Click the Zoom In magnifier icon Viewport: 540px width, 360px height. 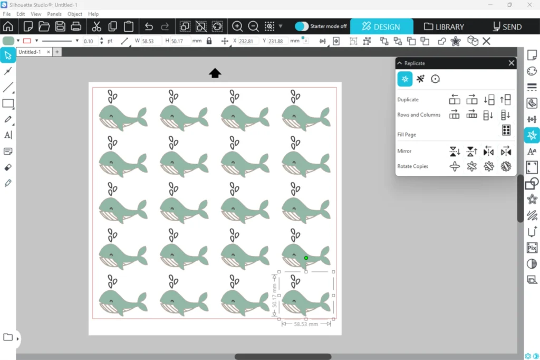tap(237, 26)
